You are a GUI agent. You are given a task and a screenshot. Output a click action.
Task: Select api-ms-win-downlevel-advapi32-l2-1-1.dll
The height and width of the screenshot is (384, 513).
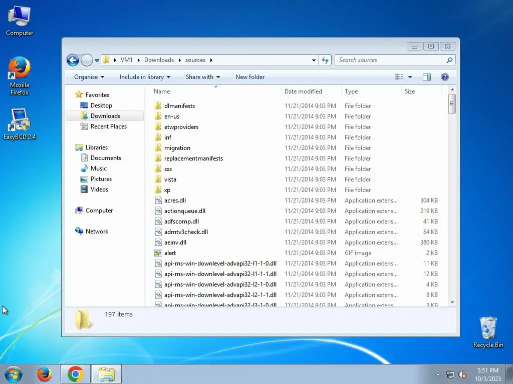coord(220,295)
